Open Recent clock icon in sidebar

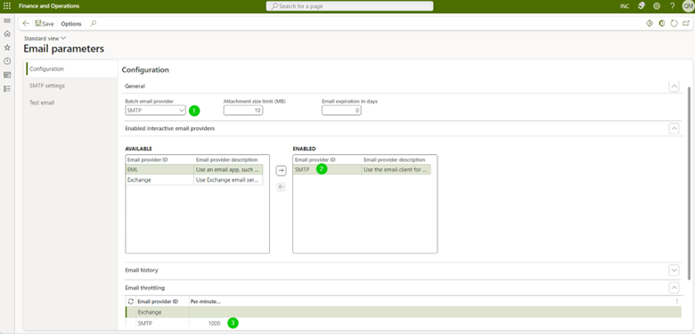[7, 61]
